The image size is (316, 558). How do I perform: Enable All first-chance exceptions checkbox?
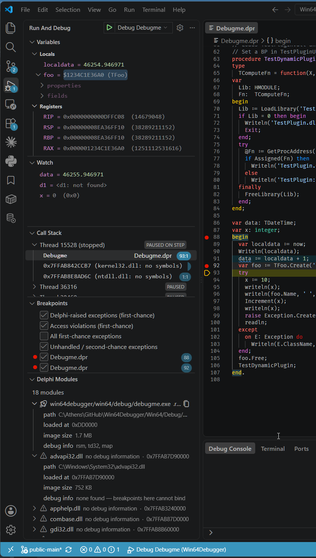pos(44,336)
